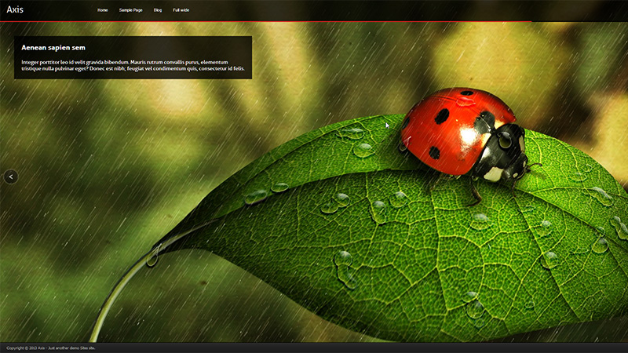The height and width of the screenshot is (353, 628).
Task: Open the Home menu item
Action: 103,10
